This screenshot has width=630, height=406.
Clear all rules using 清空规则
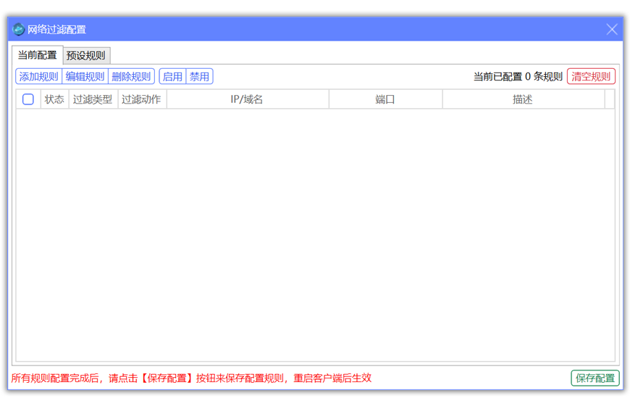pyautogui.click(x=591, y=77)
